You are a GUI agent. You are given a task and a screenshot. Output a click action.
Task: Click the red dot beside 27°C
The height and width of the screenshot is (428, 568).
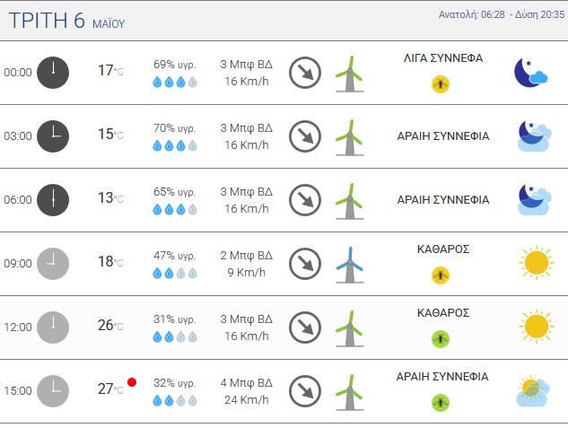132,382
